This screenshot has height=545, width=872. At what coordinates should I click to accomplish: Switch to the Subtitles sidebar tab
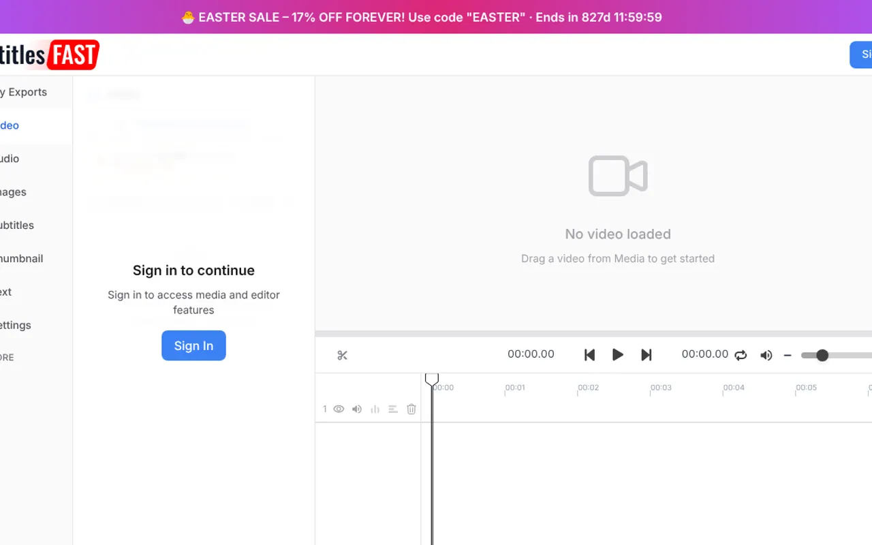tap(17, 225)
